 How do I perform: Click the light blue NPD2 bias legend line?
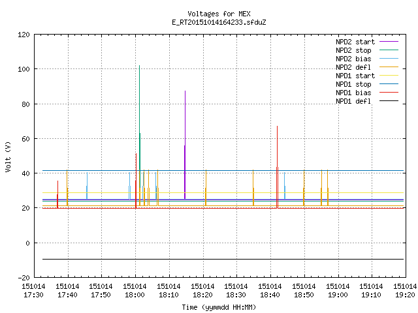click(389, 58)
